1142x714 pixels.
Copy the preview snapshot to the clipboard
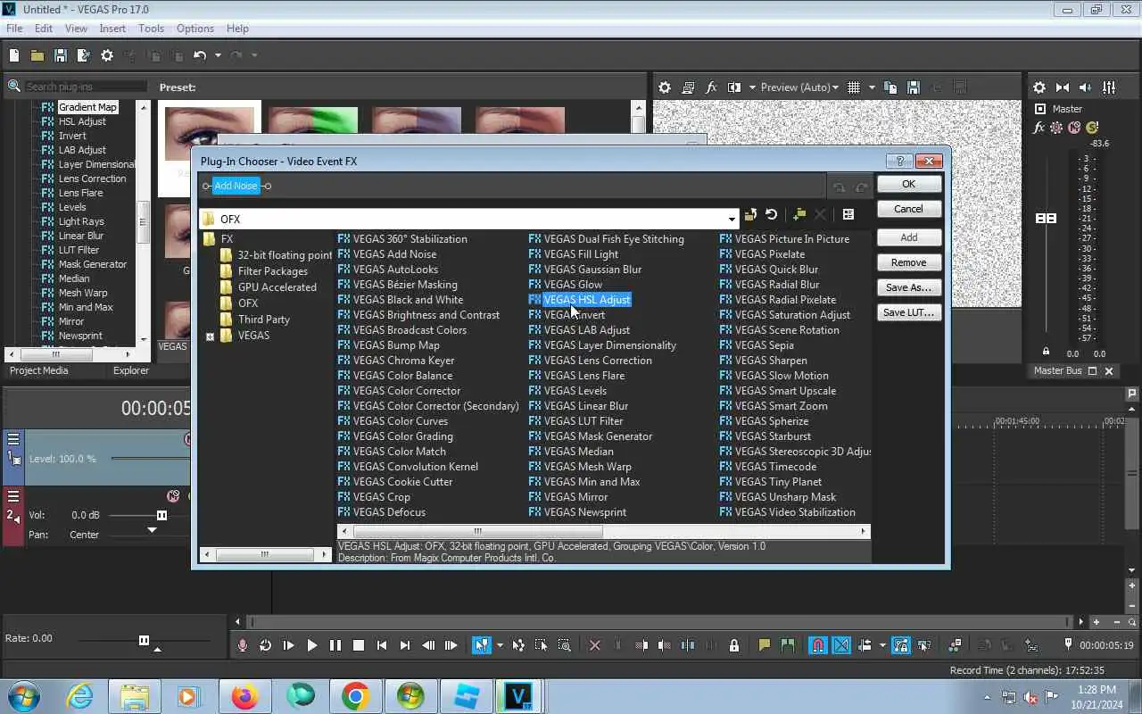tap(890, 87)
